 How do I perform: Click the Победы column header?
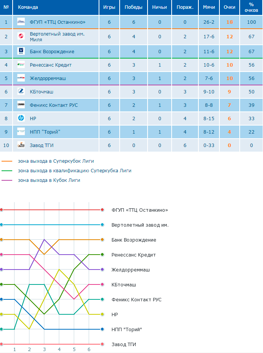tap(133, 7)
